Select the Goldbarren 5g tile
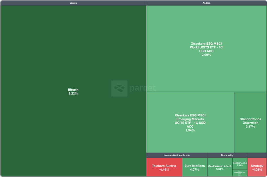This screenshot has height=177, width=267. pos(240,163)
